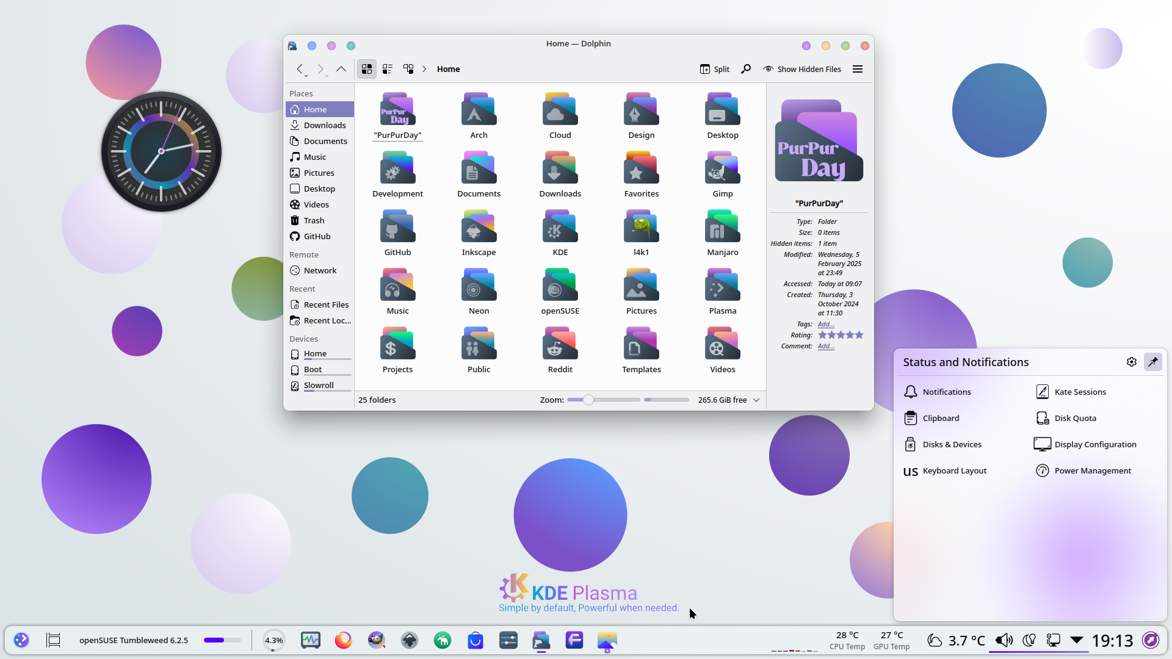The width and height of the screenshot is (1172, 659).
Task: Open Trash in Places panel
Action: click(x=320, y=220)
